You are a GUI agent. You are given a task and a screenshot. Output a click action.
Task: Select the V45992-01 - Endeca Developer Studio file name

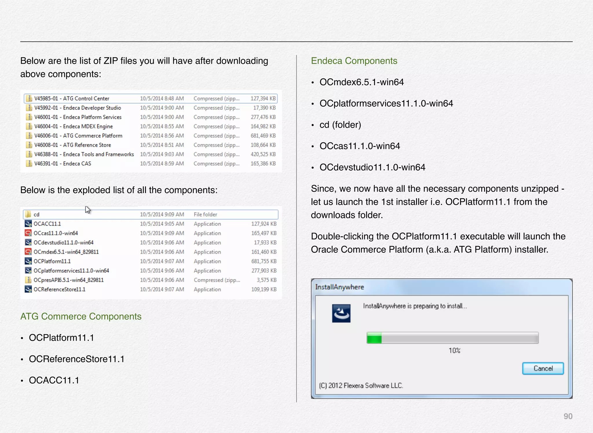click(x=78, y=108)
